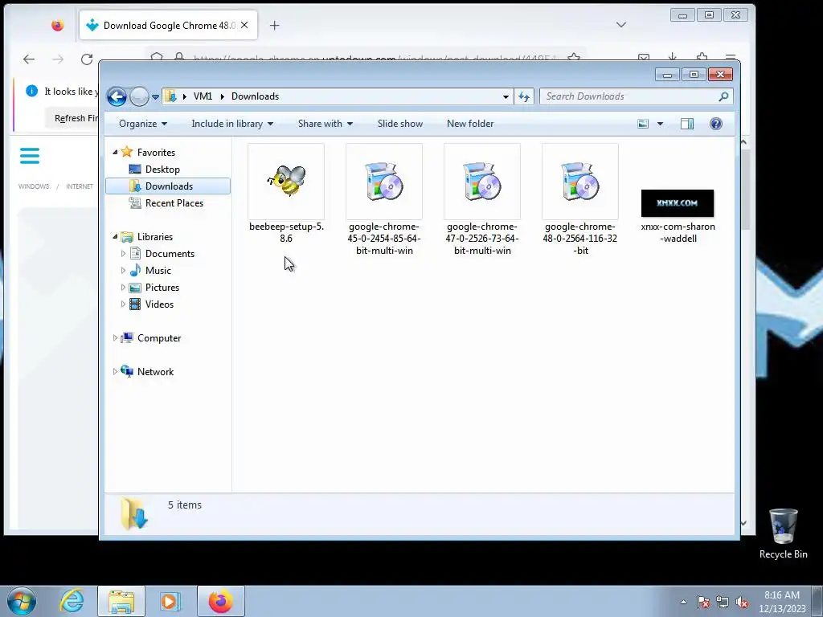
Task: Refresh the Downloads folder view
Action: point(524,96)
